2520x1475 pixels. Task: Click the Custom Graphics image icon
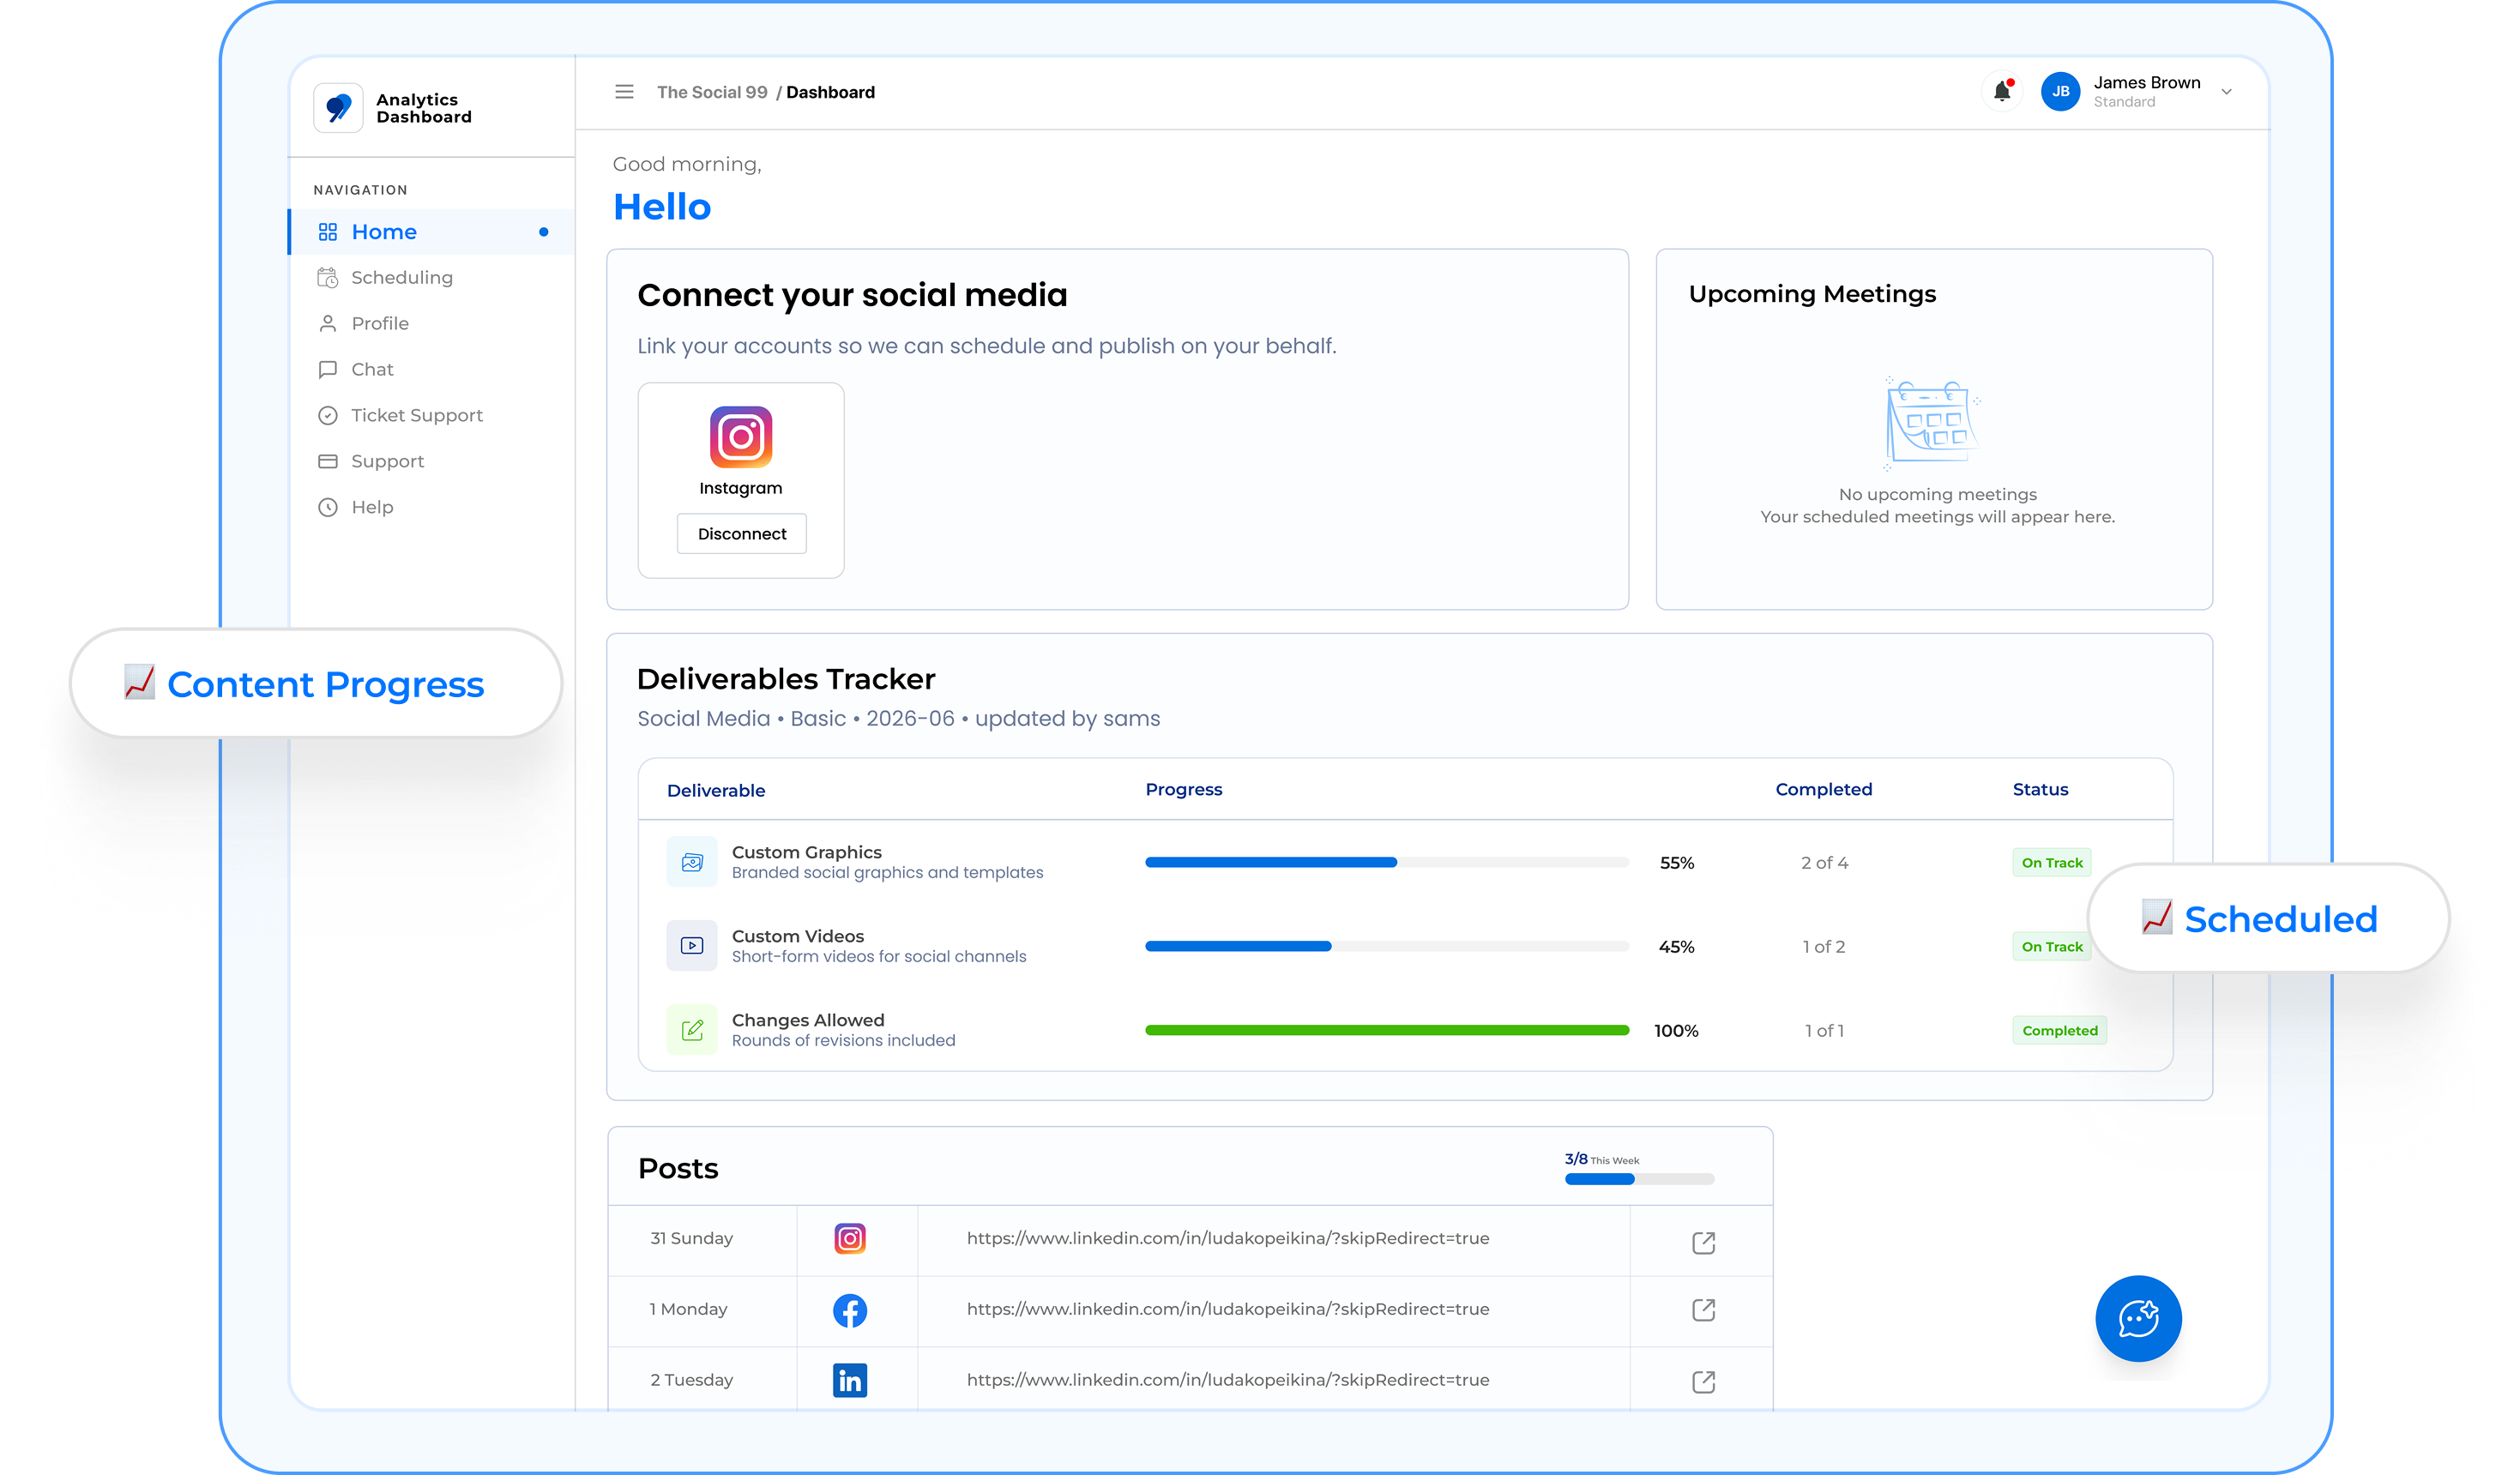click(x=692, y=862)
